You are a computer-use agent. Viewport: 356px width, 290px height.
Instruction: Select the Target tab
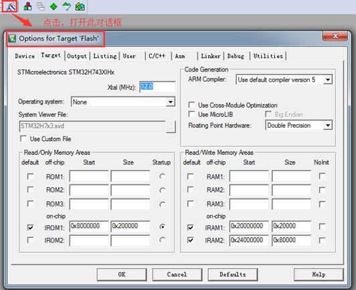51,55
